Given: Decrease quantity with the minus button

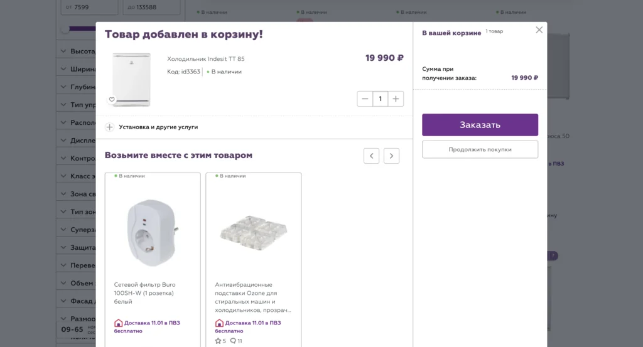Looking at the screenshot, I should (x=365, y=99).
